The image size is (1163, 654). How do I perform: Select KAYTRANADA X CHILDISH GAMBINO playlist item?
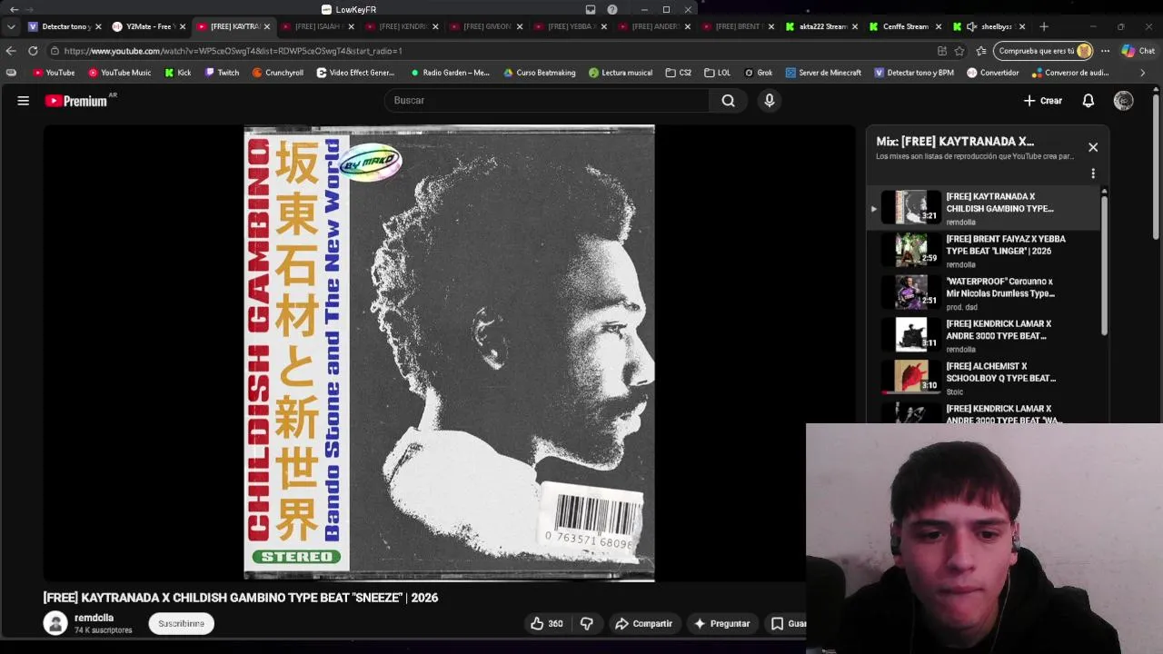[982, 208]
